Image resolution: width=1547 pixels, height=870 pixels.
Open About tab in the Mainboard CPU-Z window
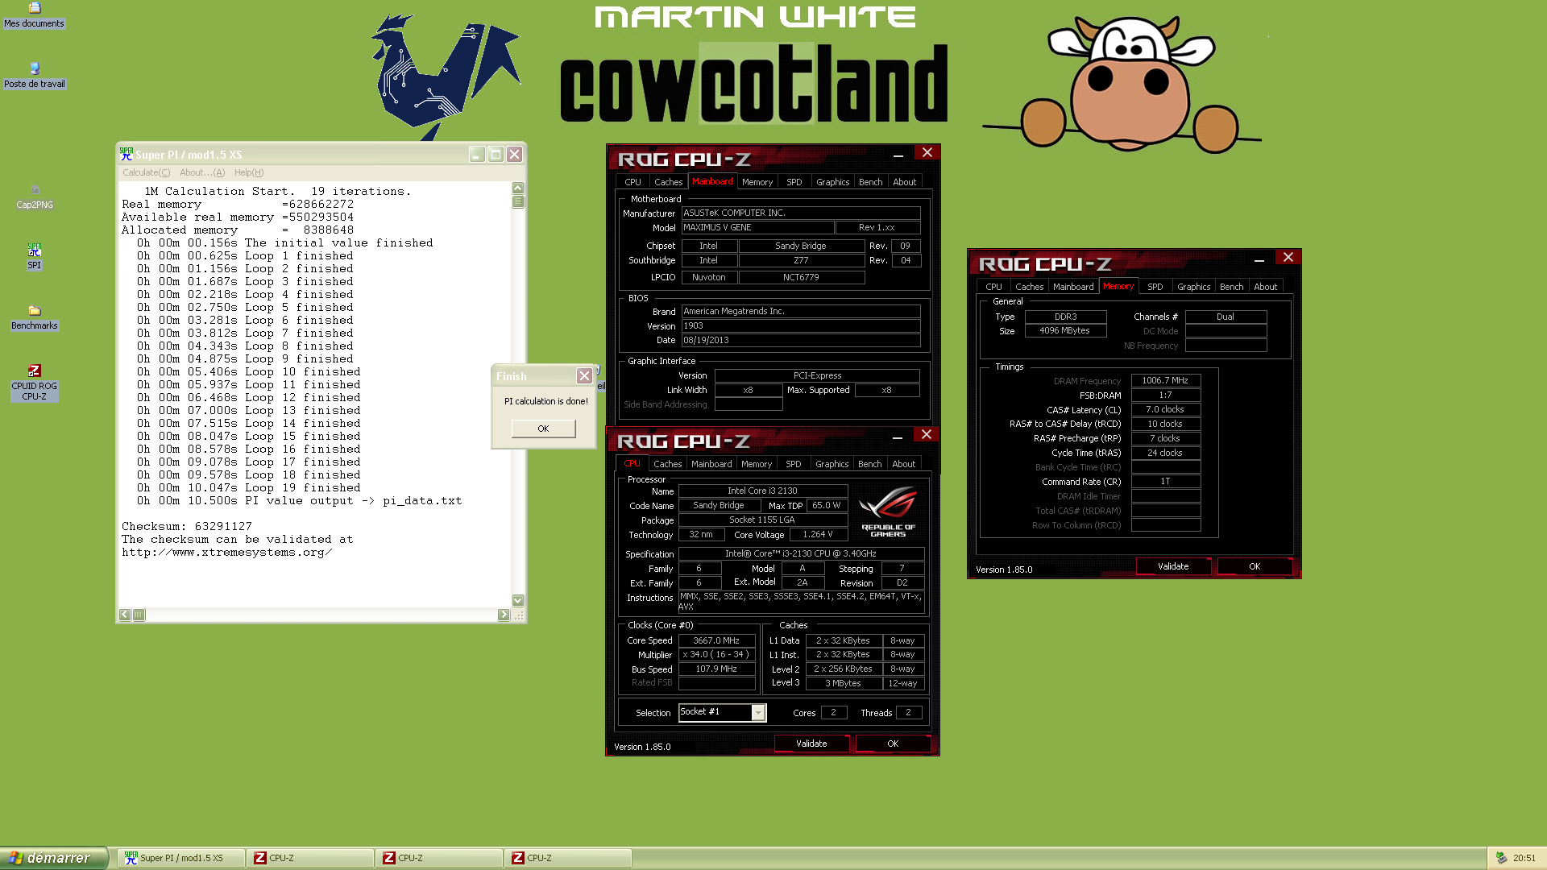coord(904,182)
